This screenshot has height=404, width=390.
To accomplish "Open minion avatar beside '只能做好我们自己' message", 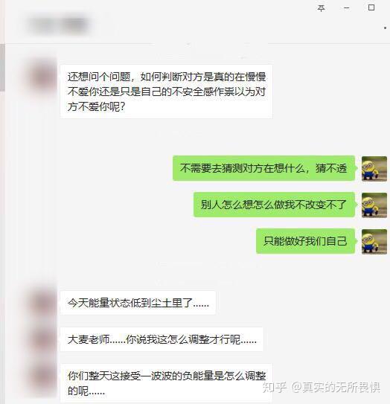I will point(374,241).
